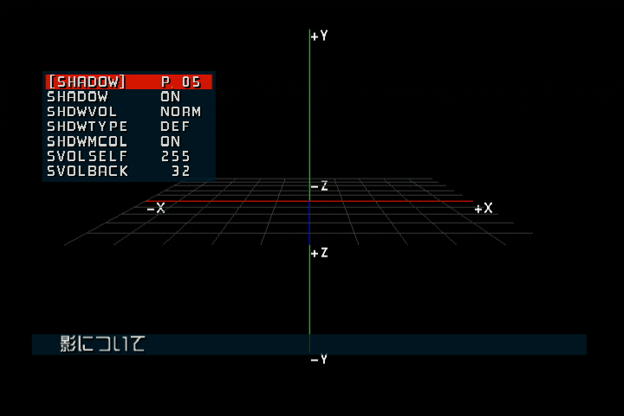
Task: Adjust the SVOLBACK value 32
Action: (180, 172)
